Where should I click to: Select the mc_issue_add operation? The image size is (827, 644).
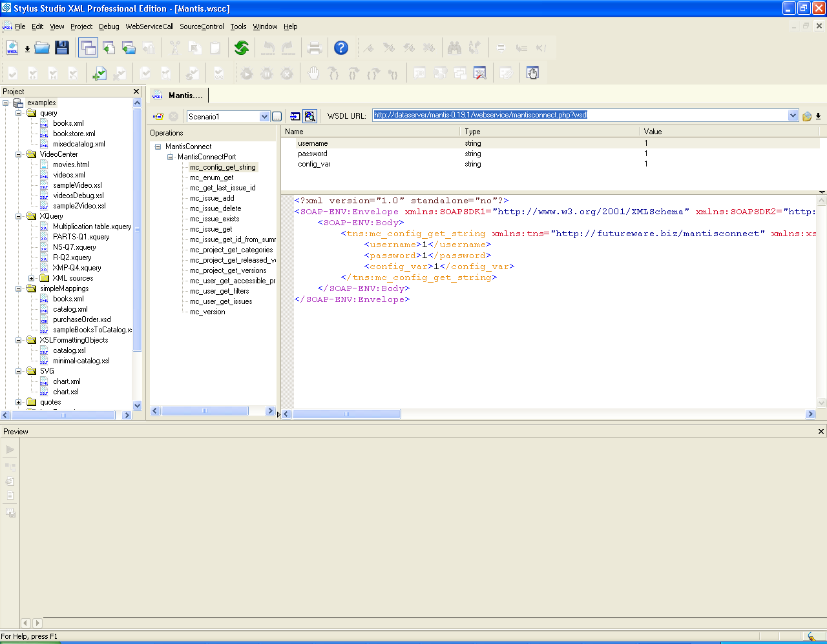click(212, 198)
